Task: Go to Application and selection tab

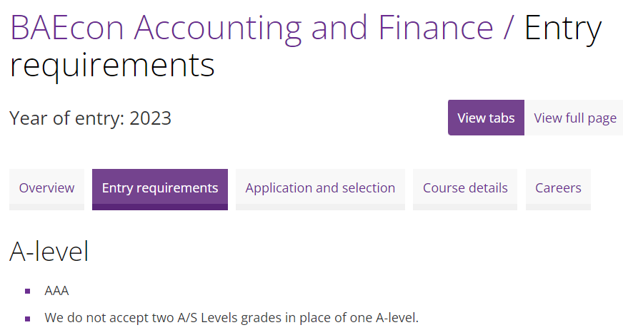Action: (320, 188)
